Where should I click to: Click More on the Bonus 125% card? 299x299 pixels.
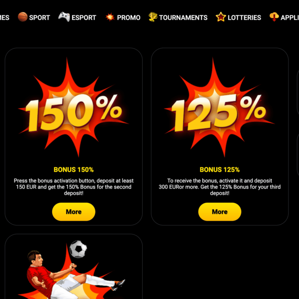pos(220,212)
